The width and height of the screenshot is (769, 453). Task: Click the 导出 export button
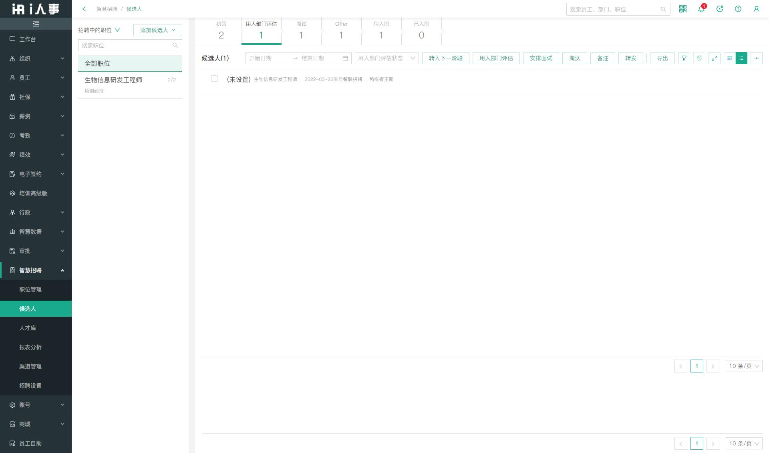tap(662, 58)
